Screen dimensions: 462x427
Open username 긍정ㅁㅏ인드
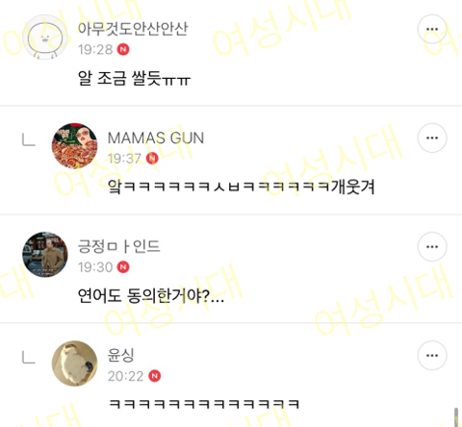(x=119, y=246)
